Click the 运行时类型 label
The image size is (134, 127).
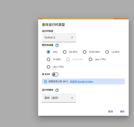click(x=48, y=31)
